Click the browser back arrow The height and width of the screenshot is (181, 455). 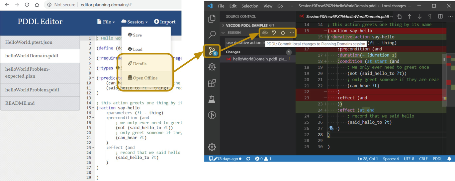(7, 5)
